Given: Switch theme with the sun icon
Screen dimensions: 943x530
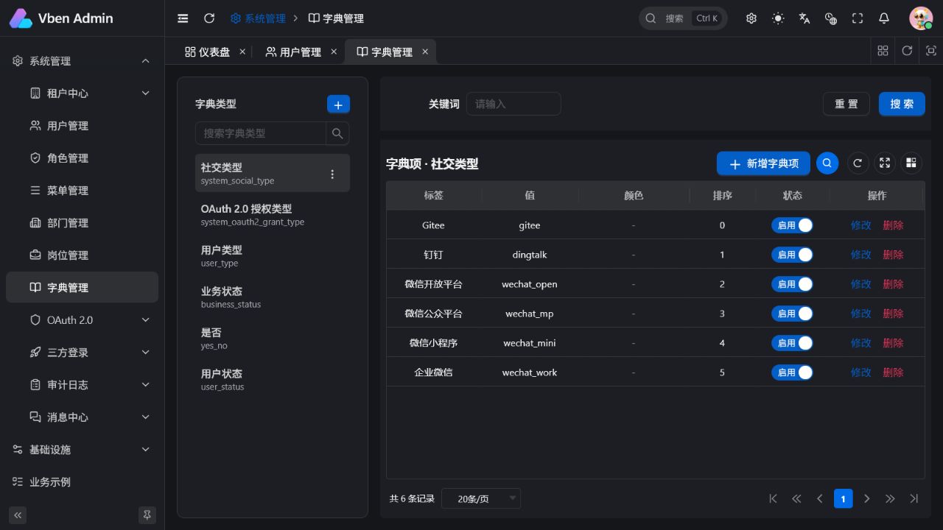Looking at the screenshot, I should [x=778, y=18].
